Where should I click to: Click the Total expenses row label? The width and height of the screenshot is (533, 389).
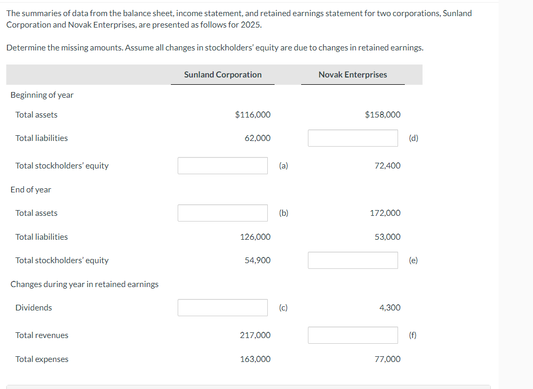tap(42, 359)
